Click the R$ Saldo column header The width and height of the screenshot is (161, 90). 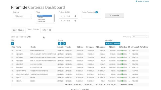[112, 47]
